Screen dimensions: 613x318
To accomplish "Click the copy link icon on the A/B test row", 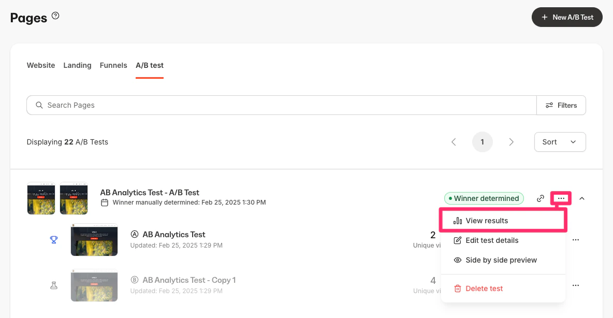I will coord(540,198).
